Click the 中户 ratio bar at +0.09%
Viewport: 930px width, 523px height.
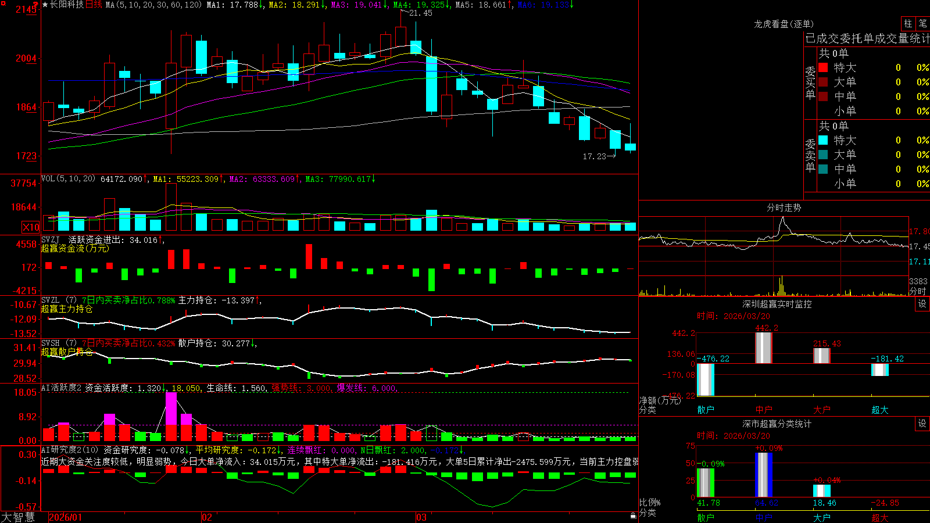click(764, 475)
